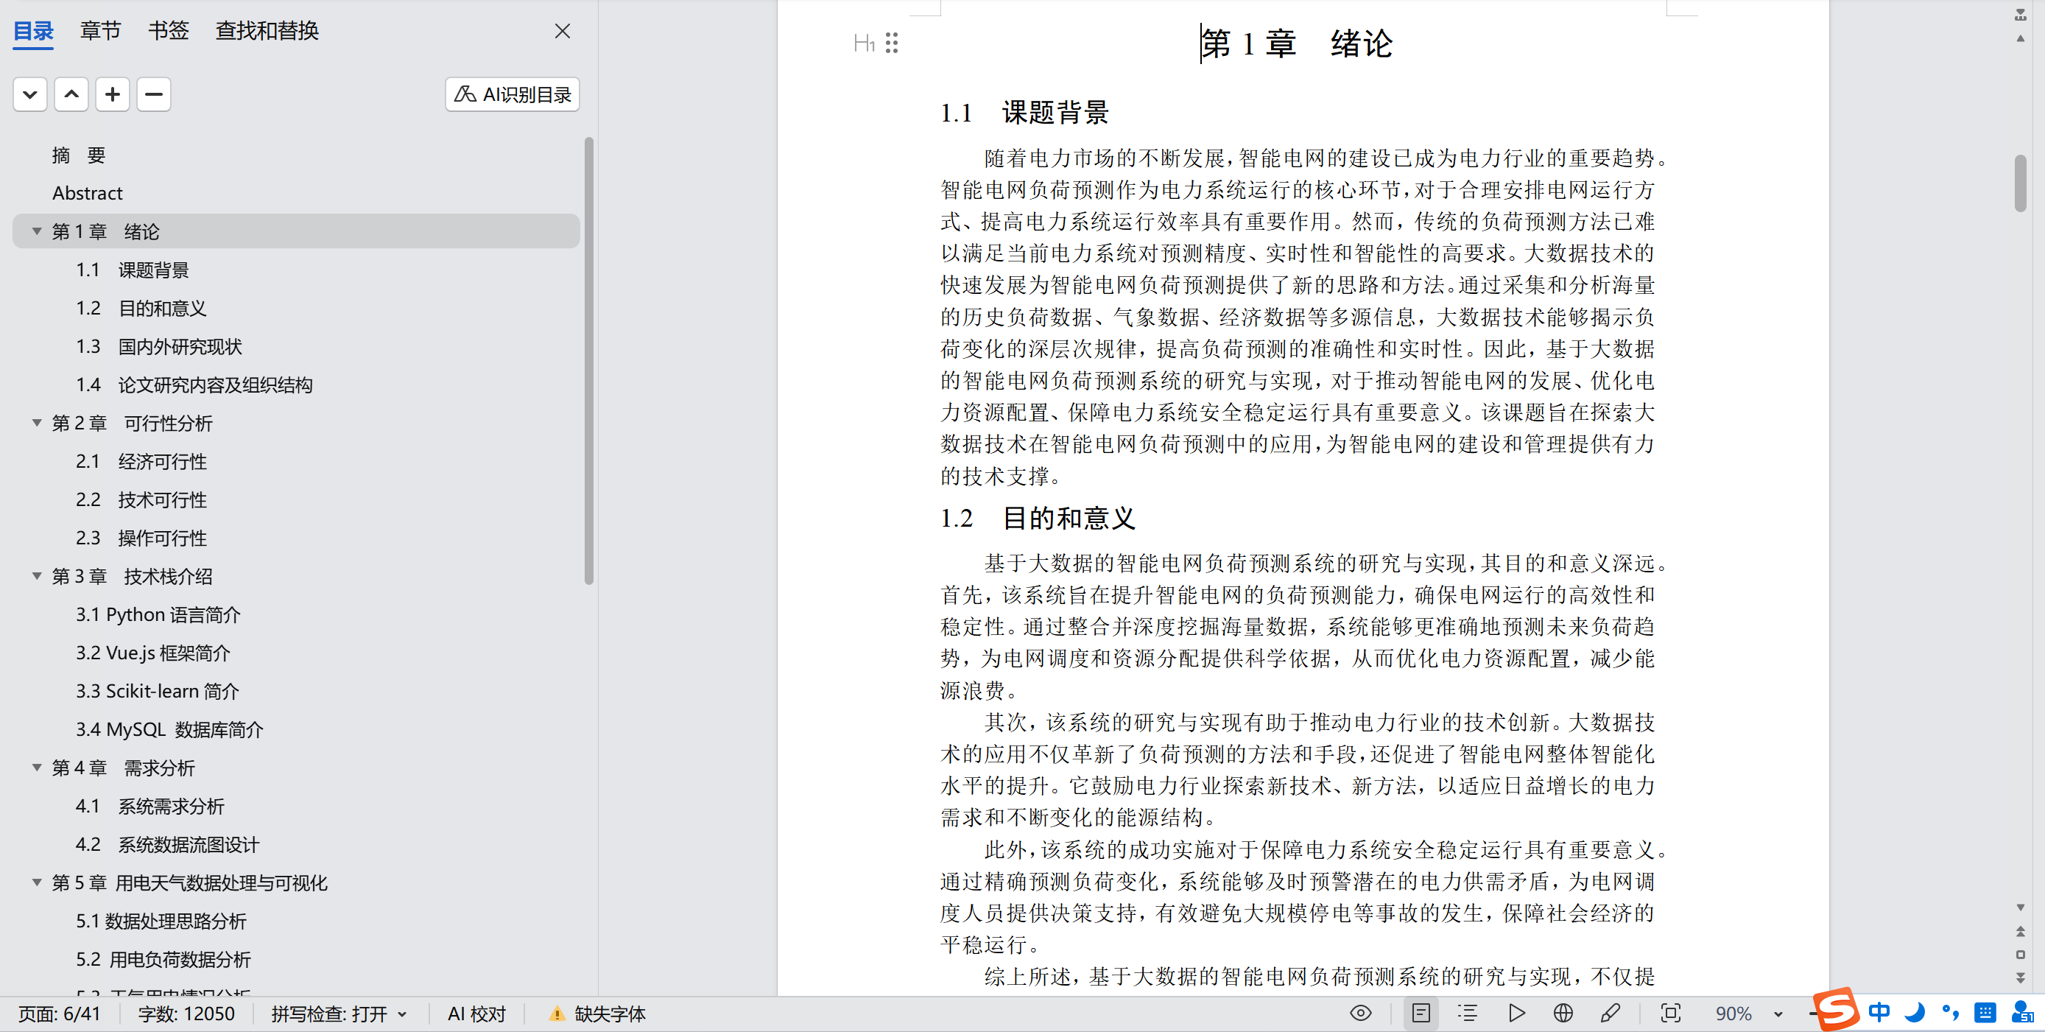Screen dimensions: 2045x1032
Task: Click AI 校对 in the status bar
Action: (x=476, y=1014)
